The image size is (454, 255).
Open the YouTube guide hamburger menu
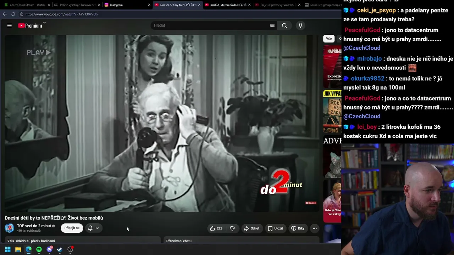10,25
